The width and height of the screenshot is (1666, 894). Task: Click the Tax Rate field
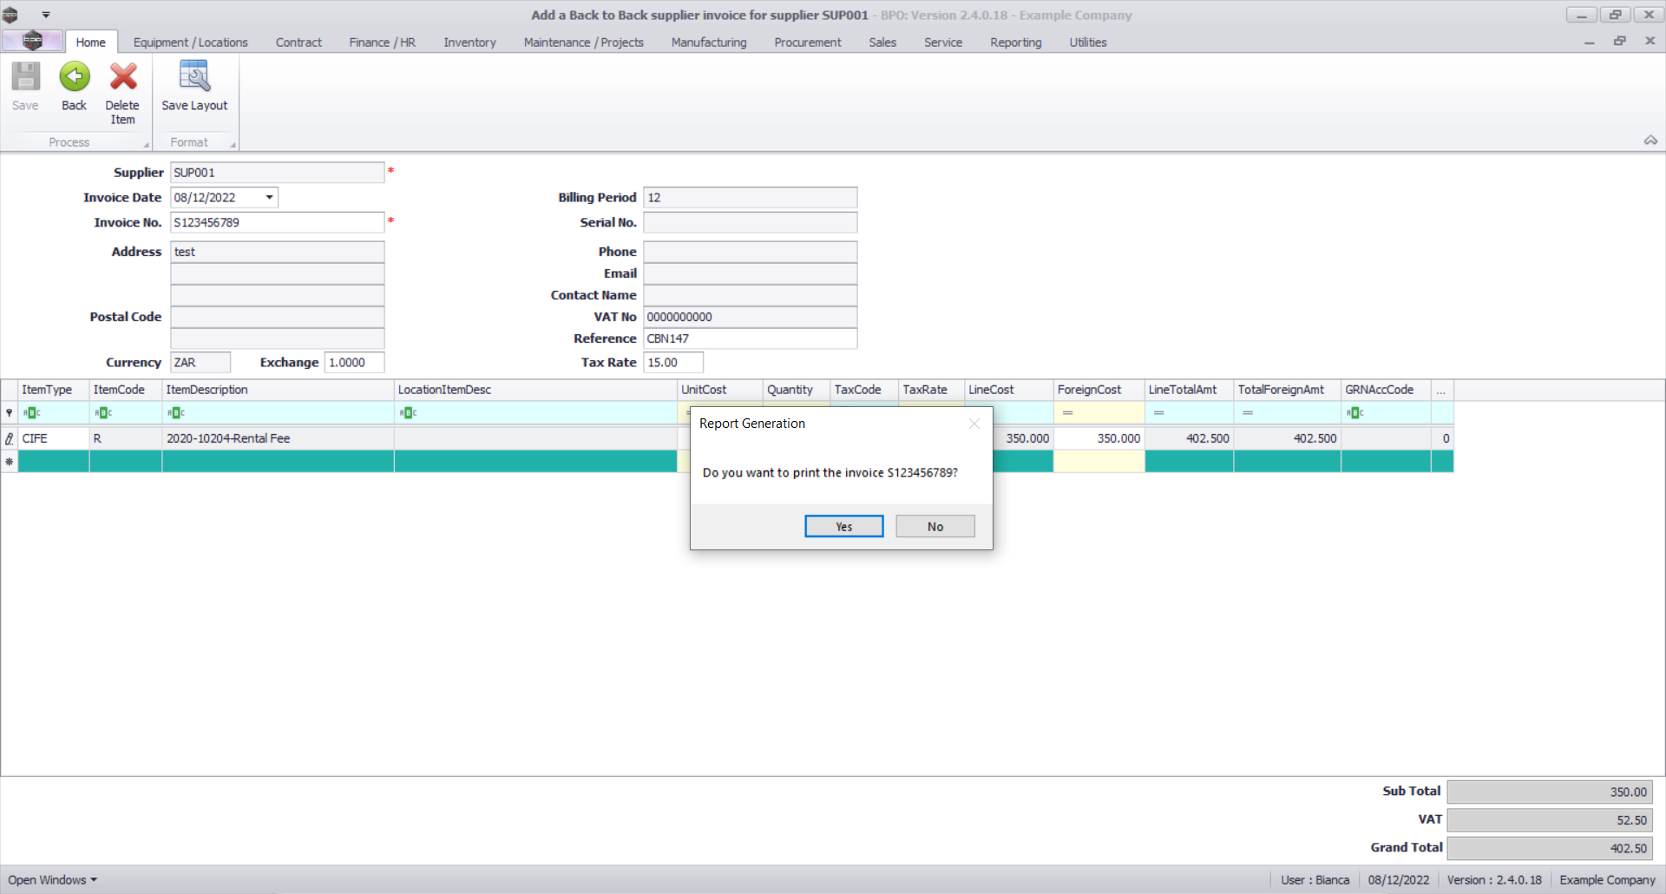click(x=673, y=363)
